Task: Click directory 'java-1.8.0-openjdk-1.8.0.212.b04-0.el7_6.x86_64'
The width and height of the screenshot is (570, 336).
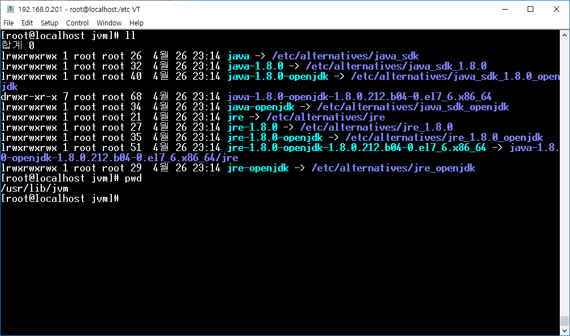Action: [359, 97]
